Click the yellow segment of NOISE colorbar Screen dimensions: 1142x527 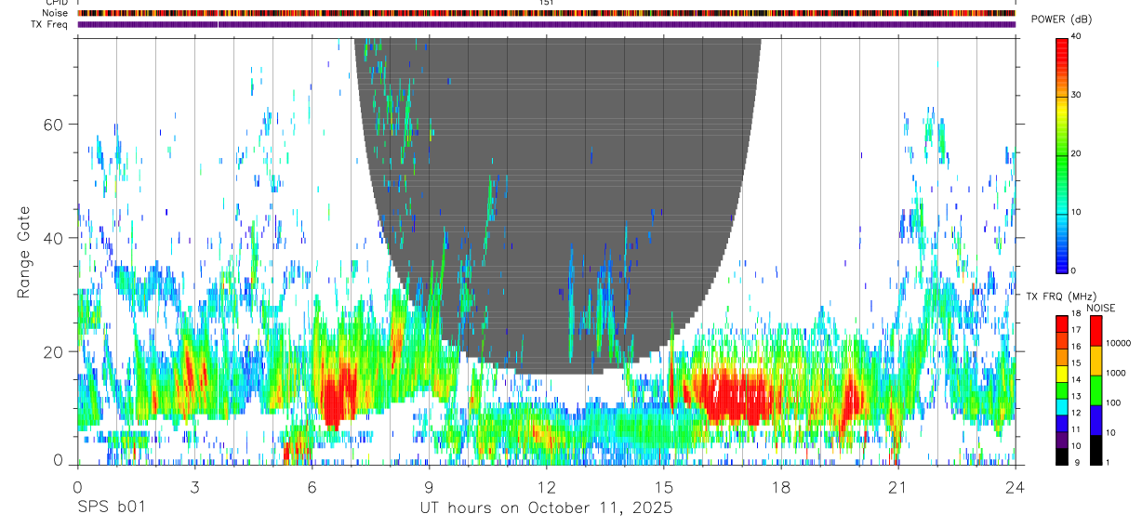click(x=1096, y=360)
